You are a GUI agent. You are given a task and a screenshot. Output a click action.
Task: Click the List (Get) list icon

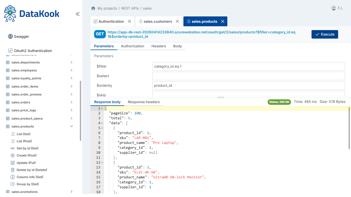(x=13, y=134)
